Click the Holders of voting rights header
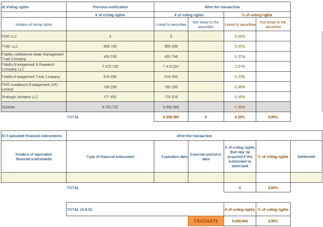 pyautogui.click(x=34, y=24)
